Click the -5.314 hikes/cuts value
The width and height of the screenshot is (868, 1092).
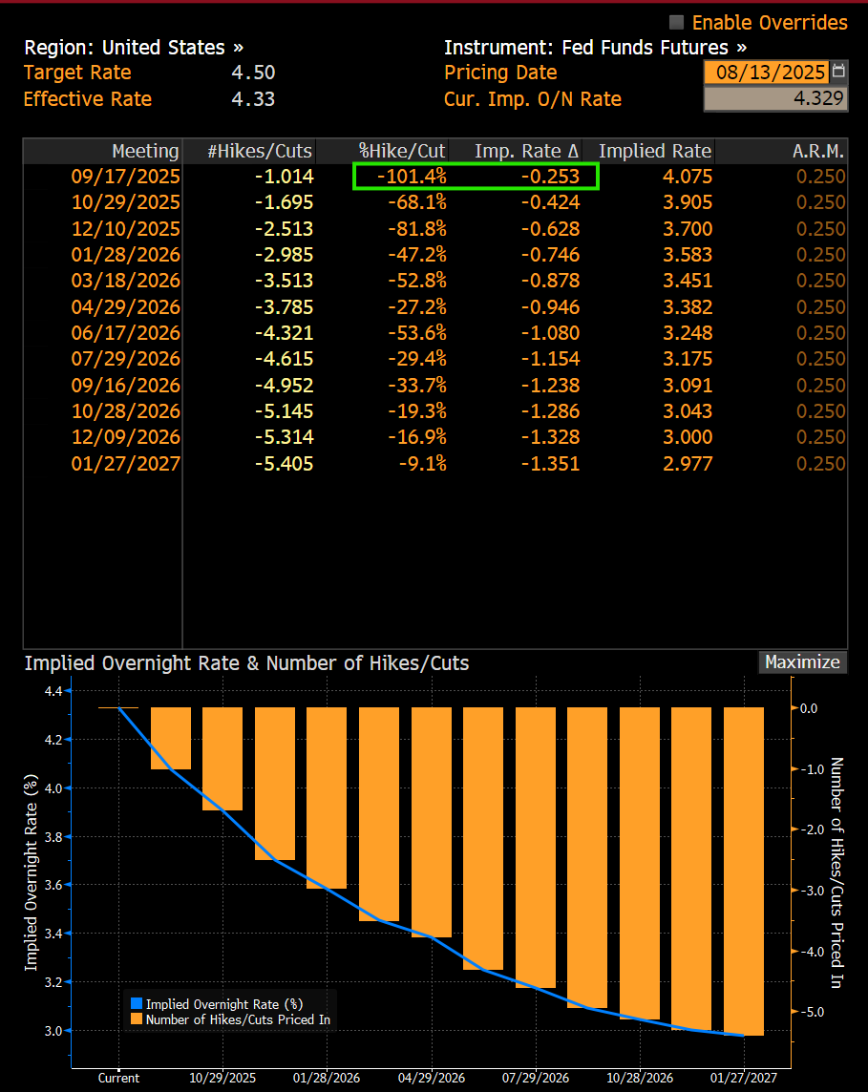pyautogui.click(x=285, y=436)
